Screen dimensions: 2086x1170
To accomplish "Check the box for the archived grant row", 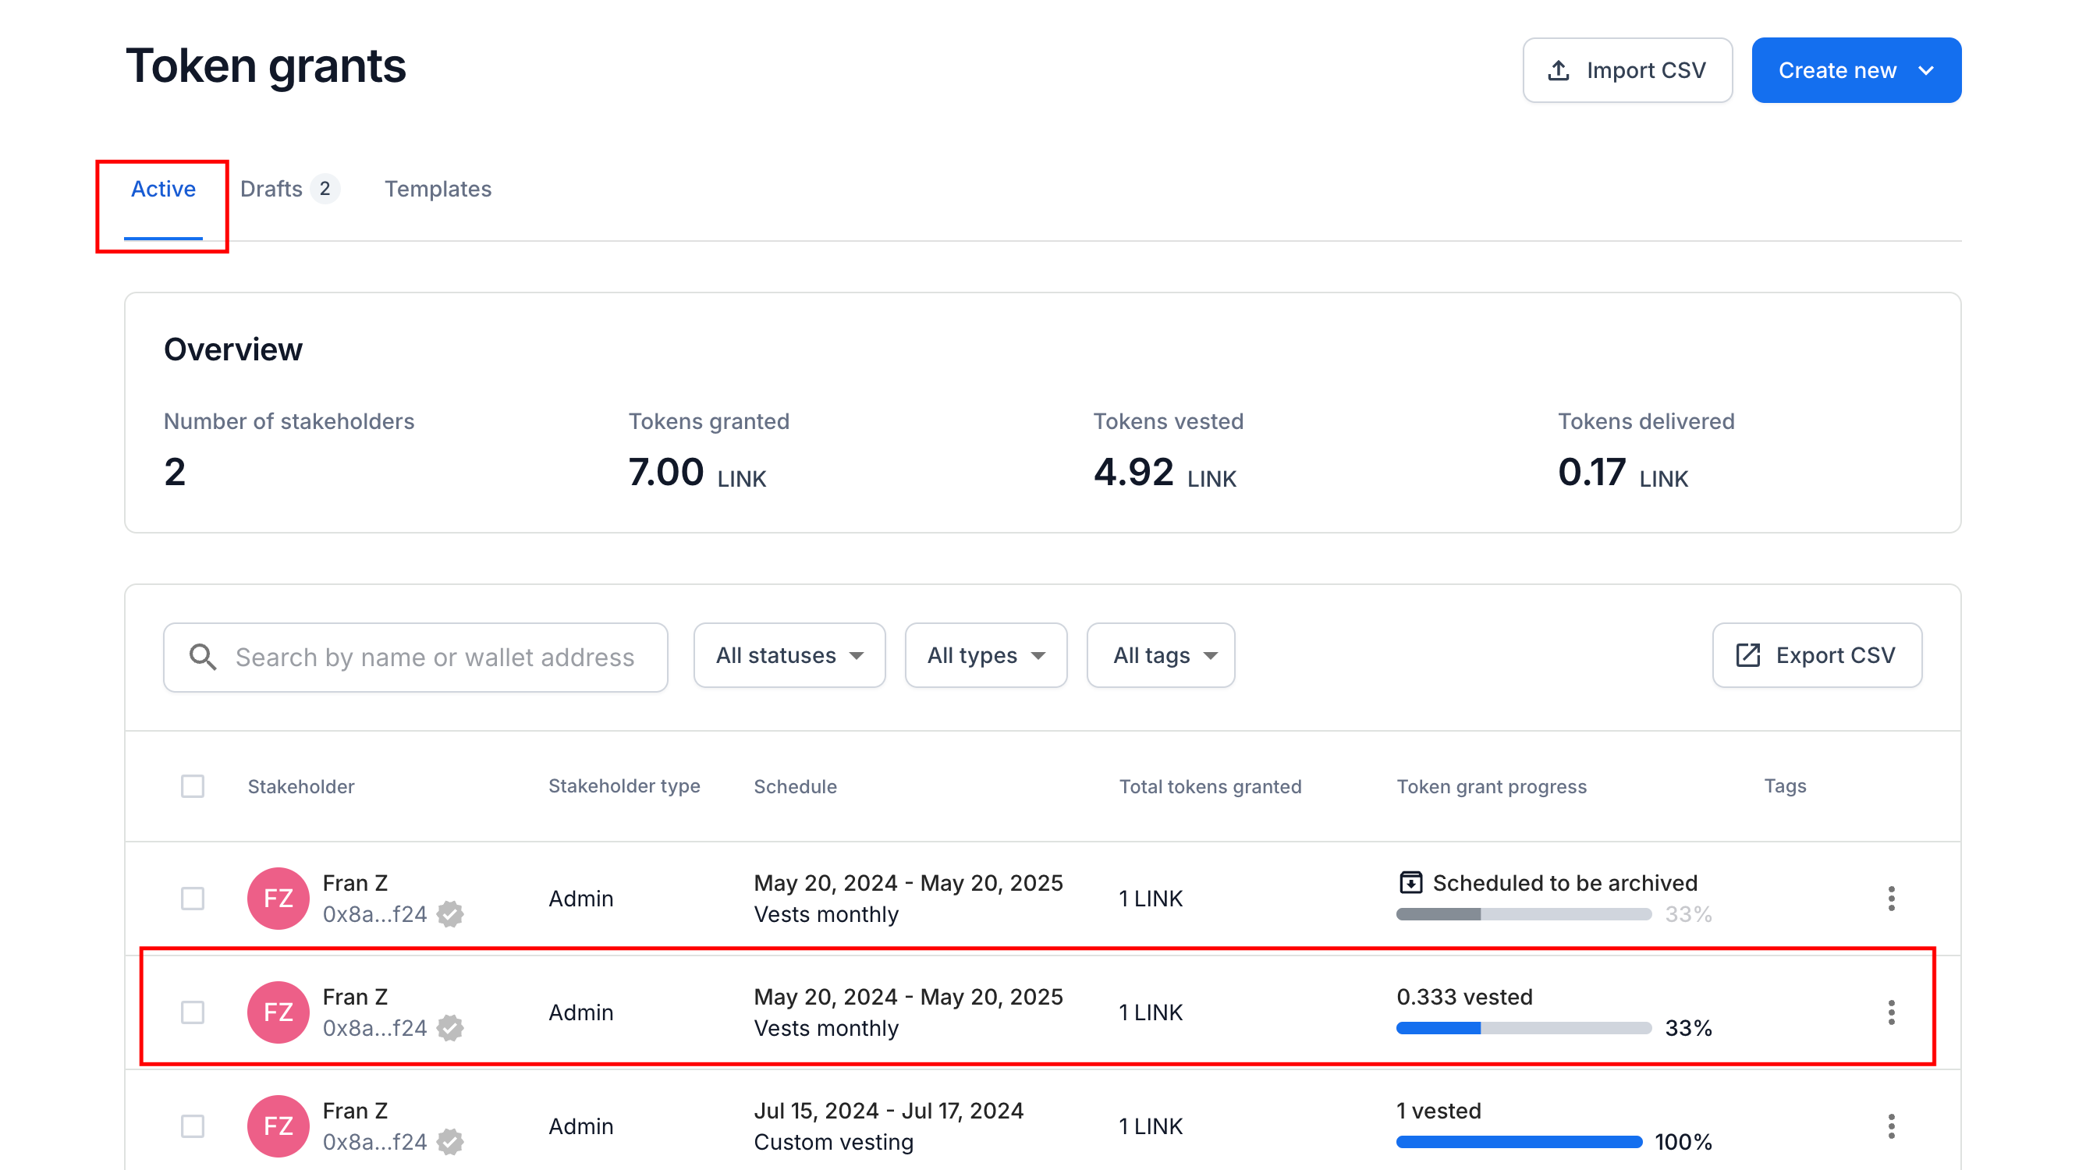I will (192, 898).
